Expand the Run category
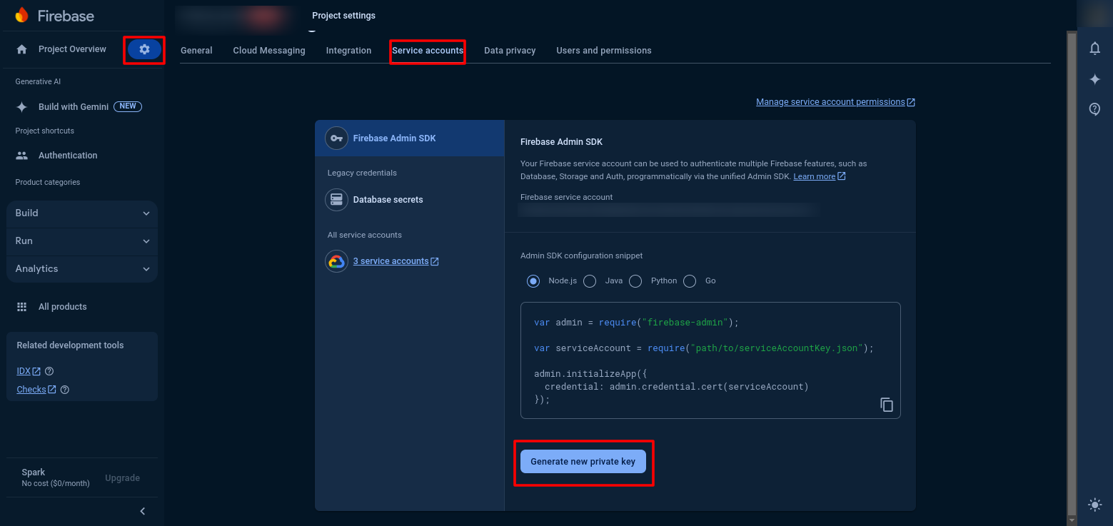Screen dimensions: 1113x526 tap(82, 241)
